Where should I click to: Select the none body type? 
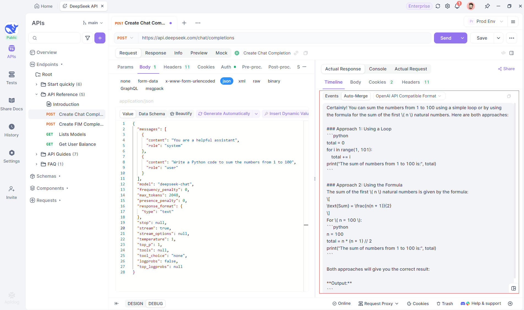click(x=125, y=81)
